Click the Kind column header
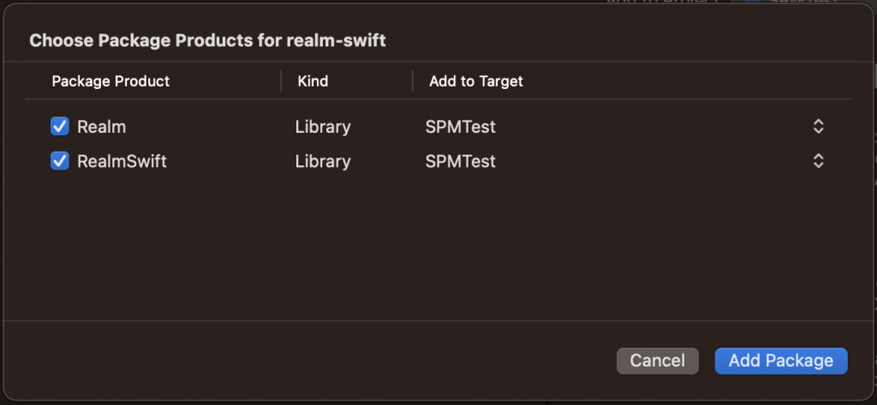877x405 pixels. [313, 81]
